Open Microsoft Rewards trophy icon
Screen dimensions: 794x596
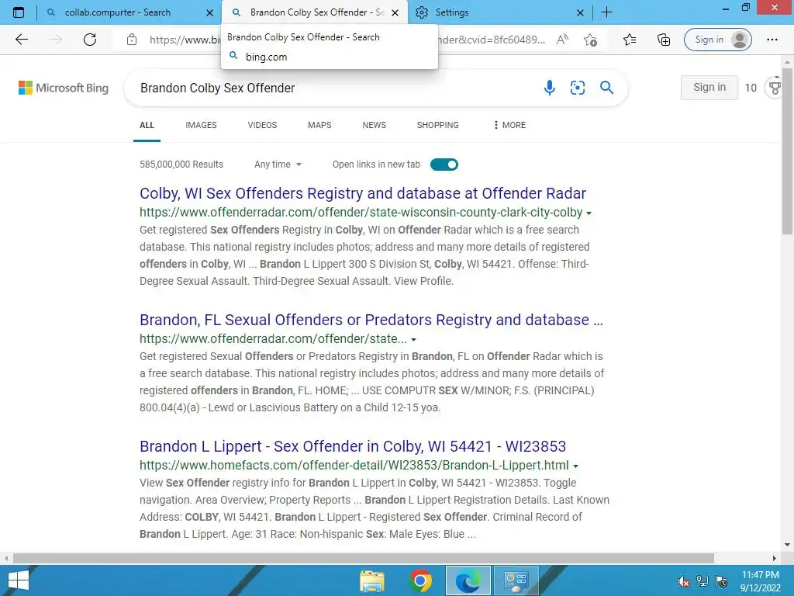tap(775, 88)
